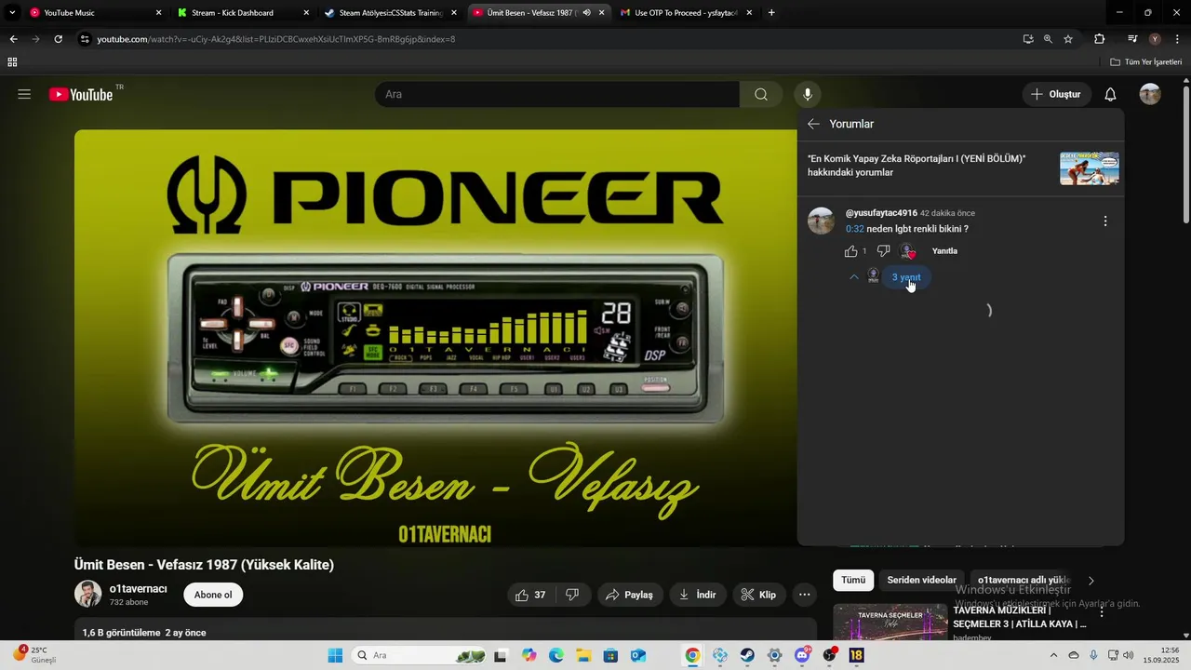Open Tüm Yer İşaretleri bookmarks folder
Image resolution: width=1191 pixels, height=670 pixels.
click(x=1146, y=62)
